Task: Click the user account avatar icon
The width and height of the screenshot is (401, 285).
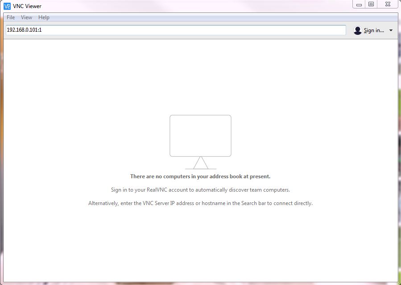Action: tap(358, 30)
